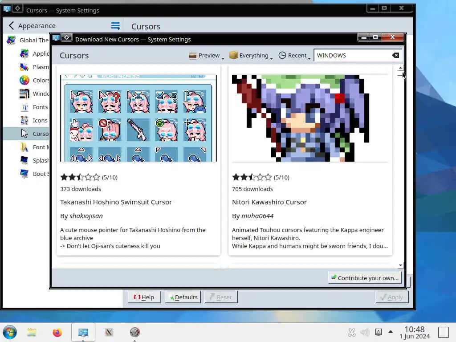Open the keyboard layout tray icon

tap(379, 332)
